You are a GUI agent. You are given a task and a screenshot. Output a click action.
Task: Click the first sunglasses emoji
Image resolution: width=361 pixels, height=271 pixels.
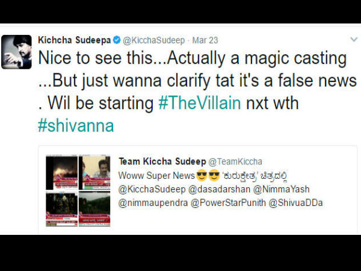point(202,175)
